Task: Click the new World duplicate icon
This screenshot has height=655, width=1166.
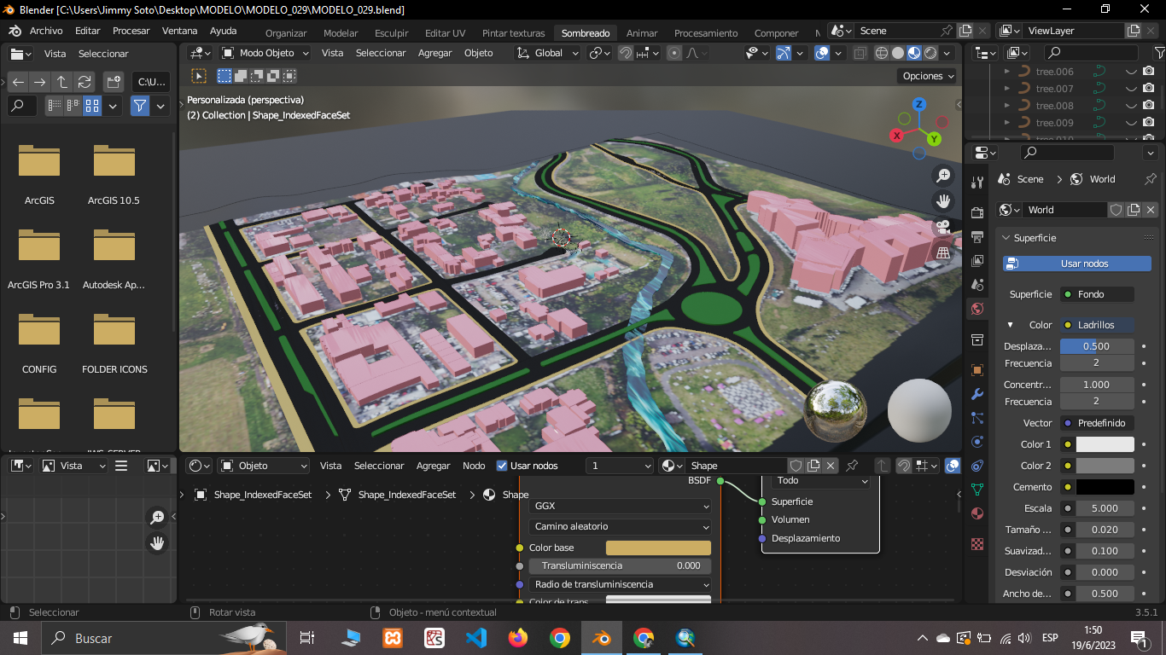Action: click(x=1134, y=210)
